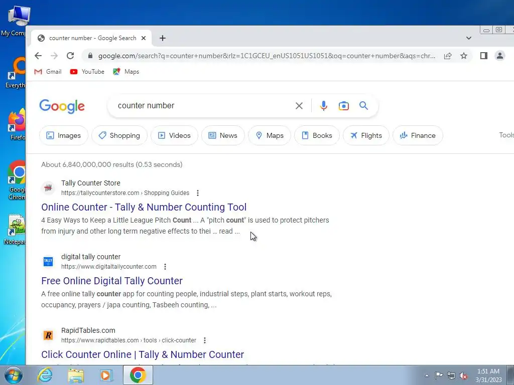514x385 pixels.
Task: Search by image with camera icon
Action: click(343, 106)
